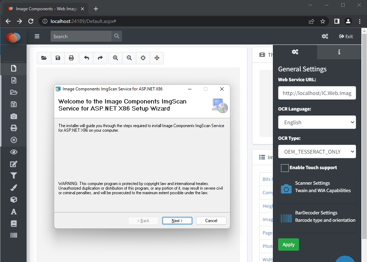This screenshot has width=367, height=262.
Task: Print using the toolbar printer icon
Action: [71, 58]
